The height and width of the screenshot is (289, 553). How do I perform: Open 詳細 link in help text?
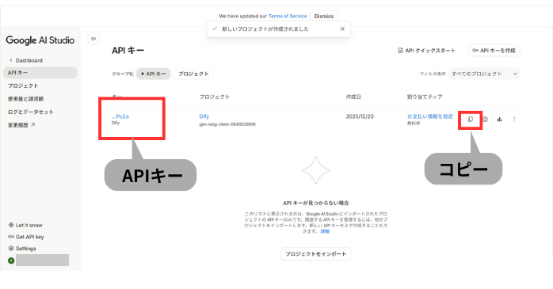tap(325, 231)
